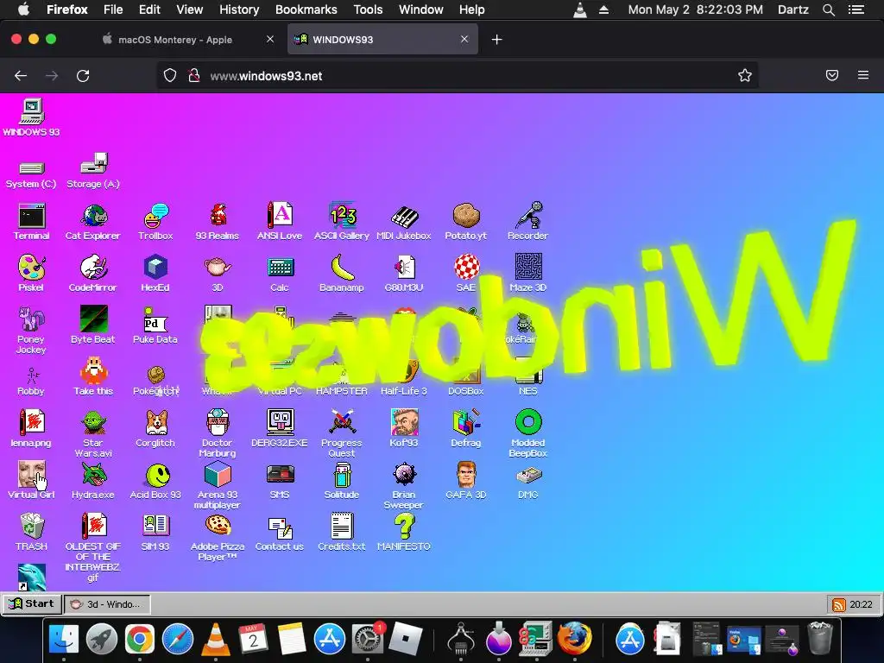Screen dimensions: 884x663
Task: Switch to macOS Monterey - Apple tab
Action: 174,40
